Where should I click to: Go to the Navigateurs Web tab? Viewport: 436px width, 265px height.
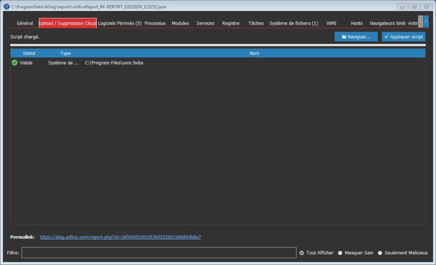[x=387, y=23]
